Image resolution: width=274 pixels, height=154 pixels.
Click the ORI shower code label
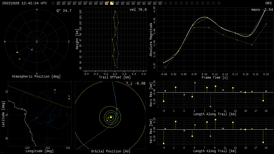click(x=268, y=3)
